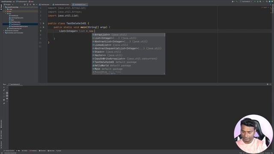This screenshot has height=154, width=274.
Task: Open the .iml file in project tree
Action: tap(14, 29)
